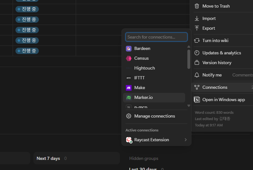The height and width of the screenshot is (170, 253).
Task: Add the Census connection
Action: tap(154, 58)
